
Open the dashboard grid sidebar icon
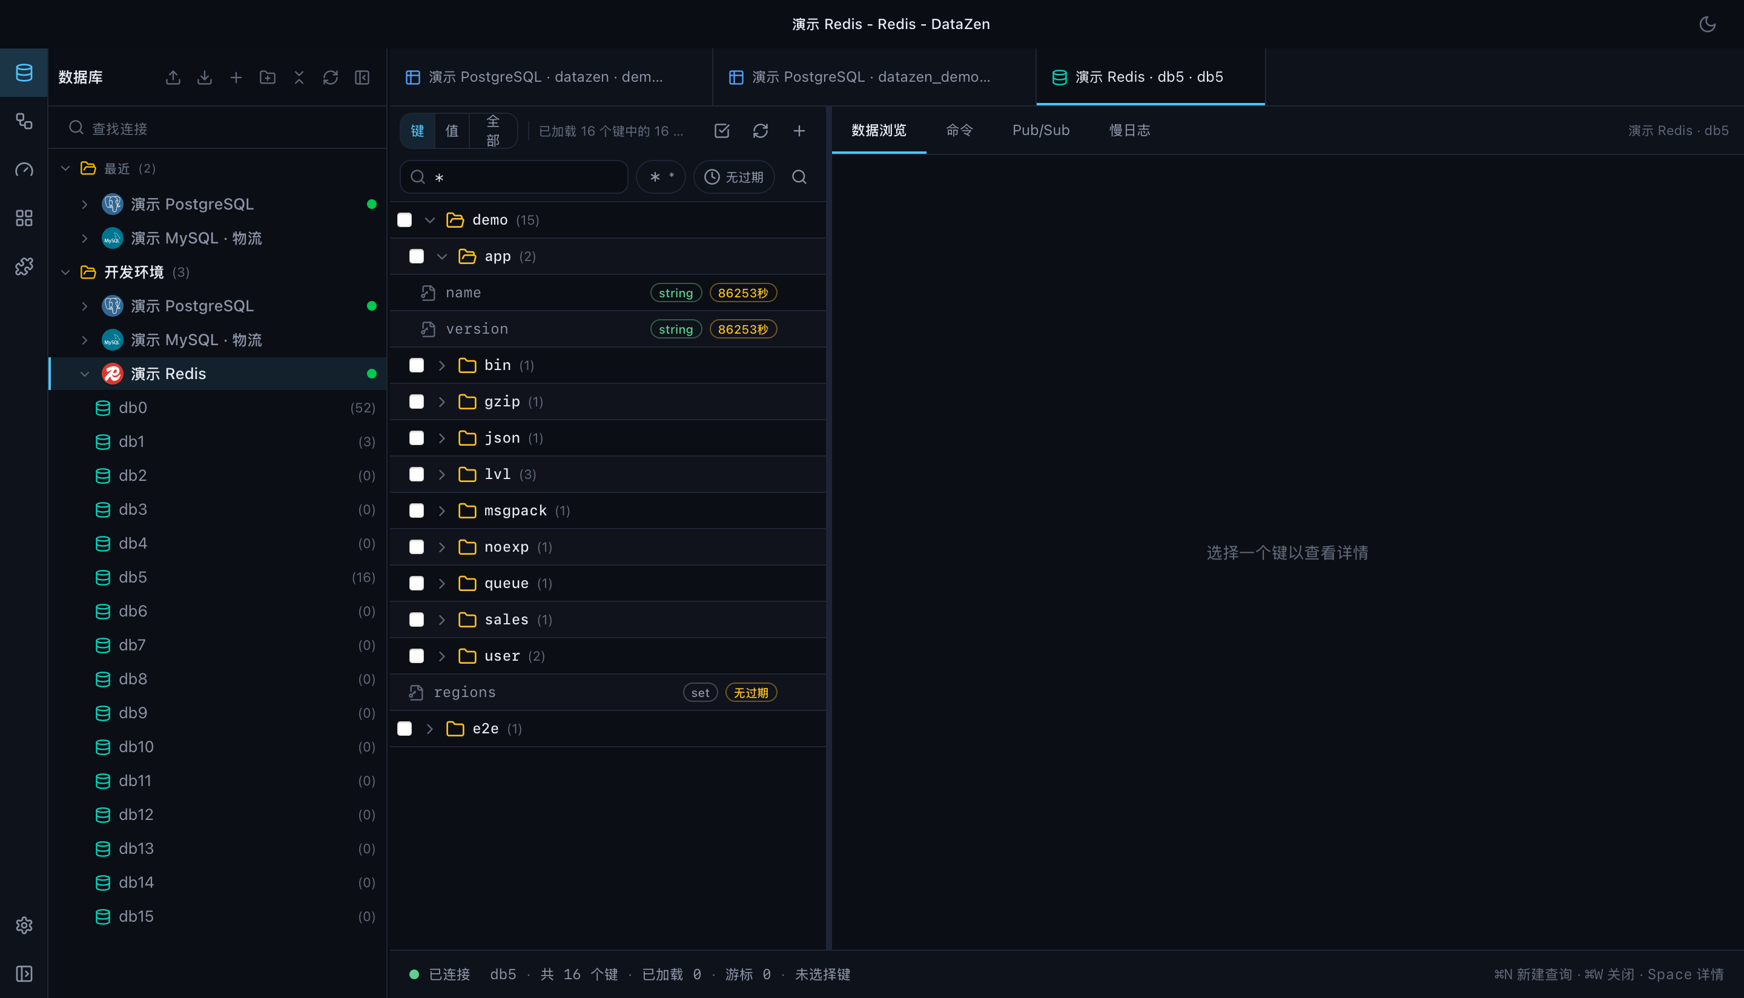point(24,218)
